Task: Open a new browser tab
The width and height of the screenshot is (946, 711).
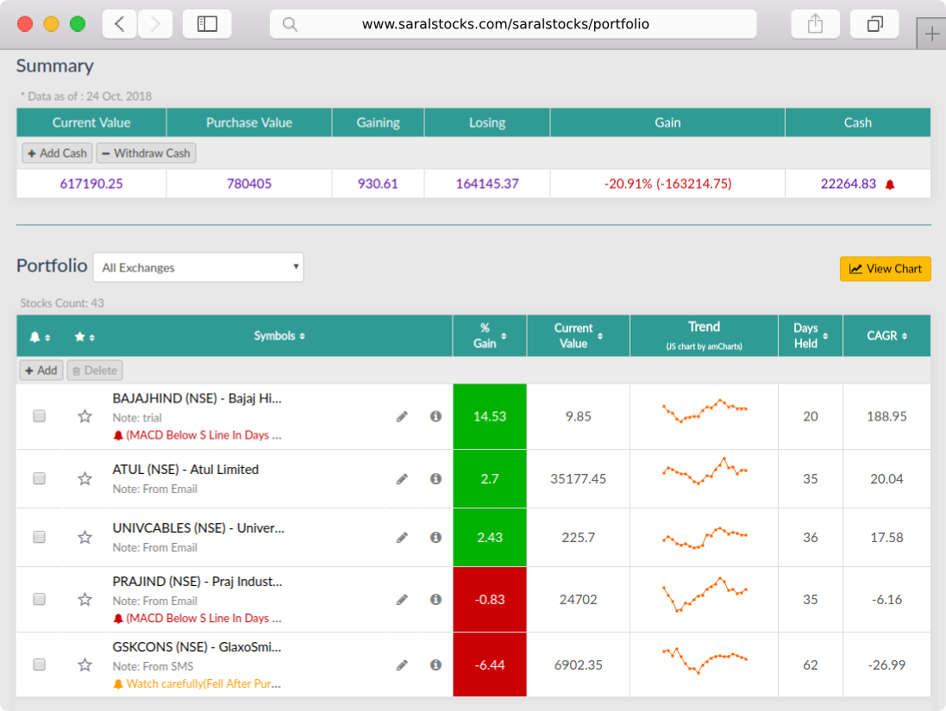Action: (931, 34)
